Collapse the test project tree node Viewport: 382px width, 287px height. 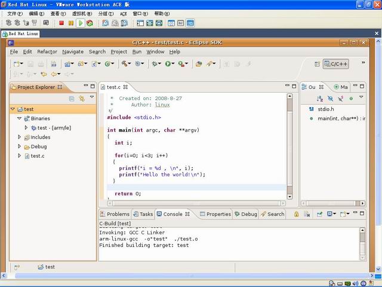click(13, 109)
